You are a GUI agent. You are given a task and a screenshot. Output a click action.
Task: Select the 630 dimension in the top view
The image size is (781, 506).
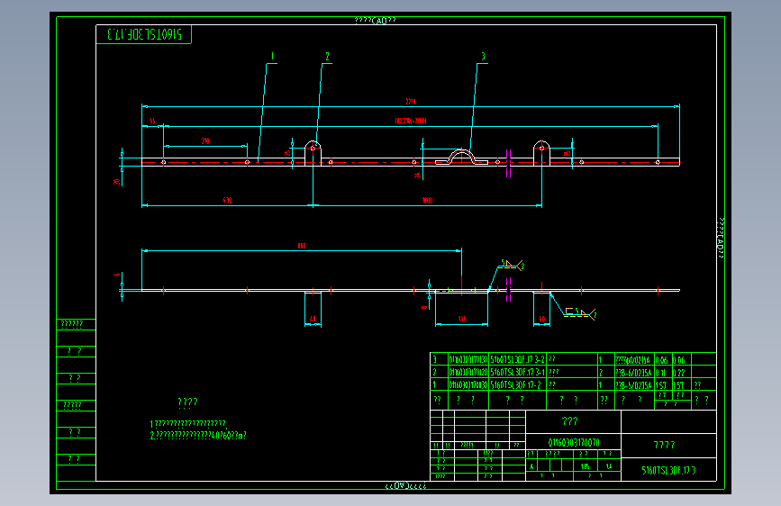(x=227, y=200)
